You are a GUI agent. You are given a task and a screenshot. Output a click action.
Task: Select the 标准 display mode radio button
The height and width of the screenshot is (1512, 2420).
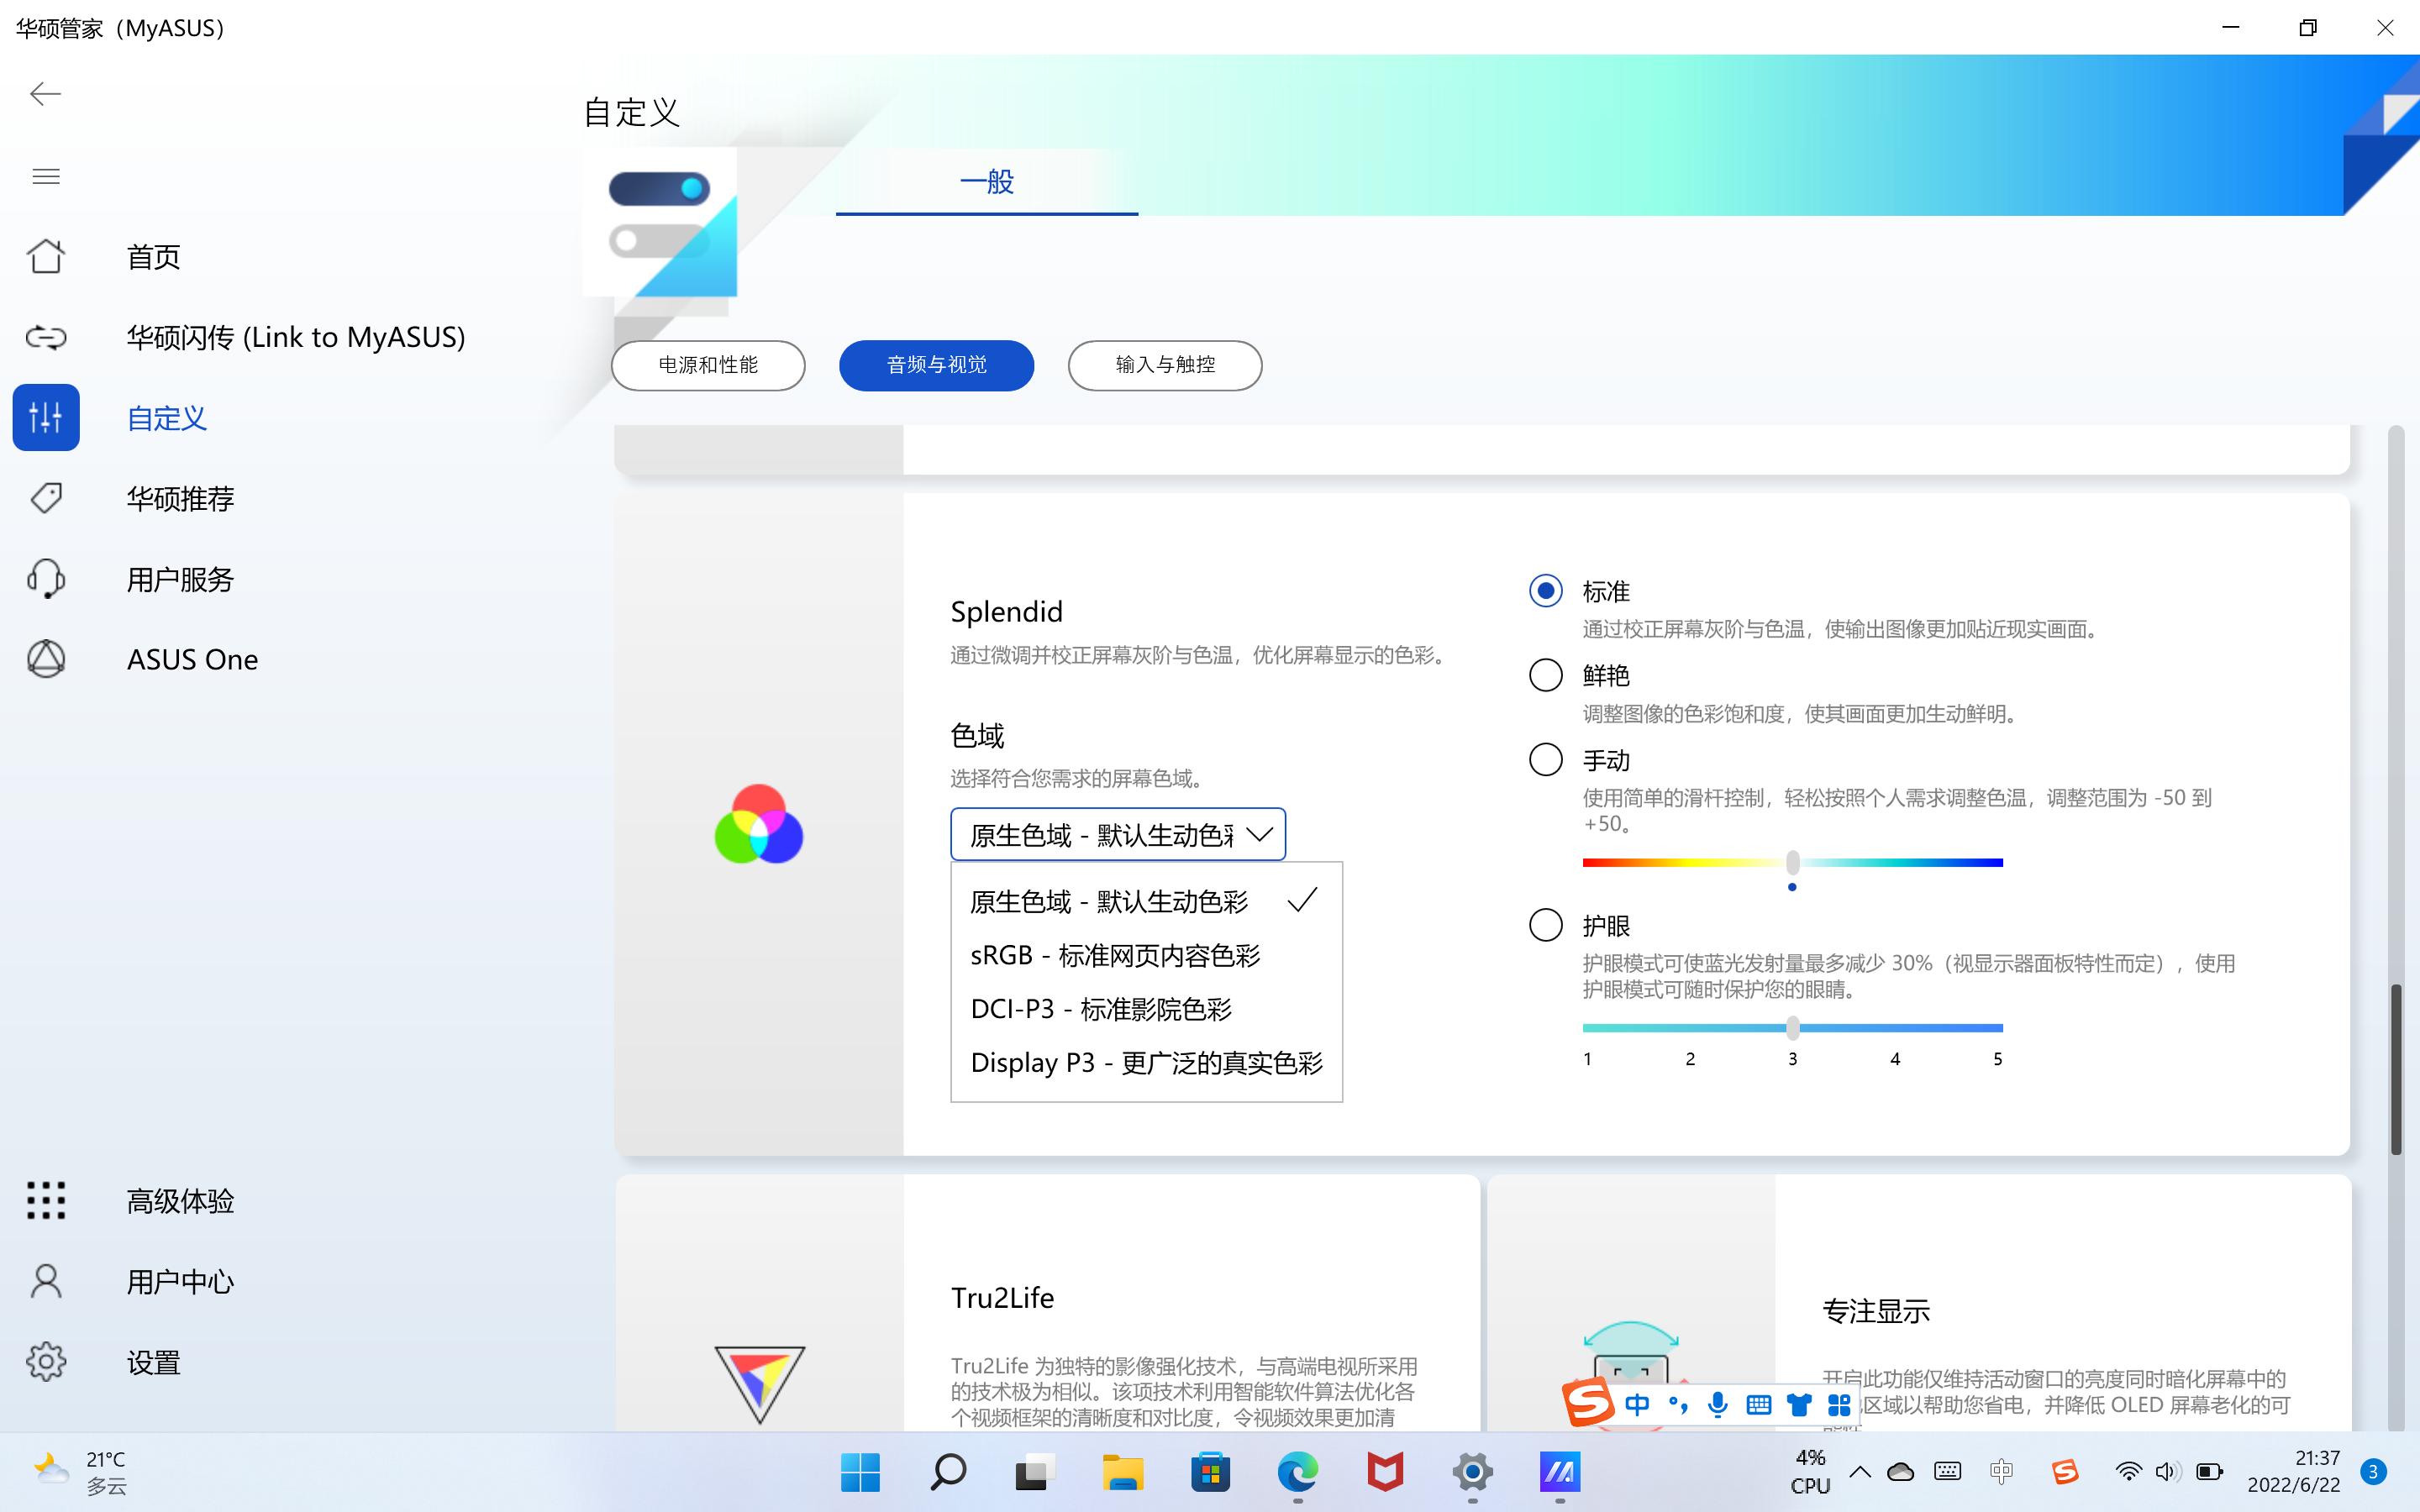point(1545,591)
